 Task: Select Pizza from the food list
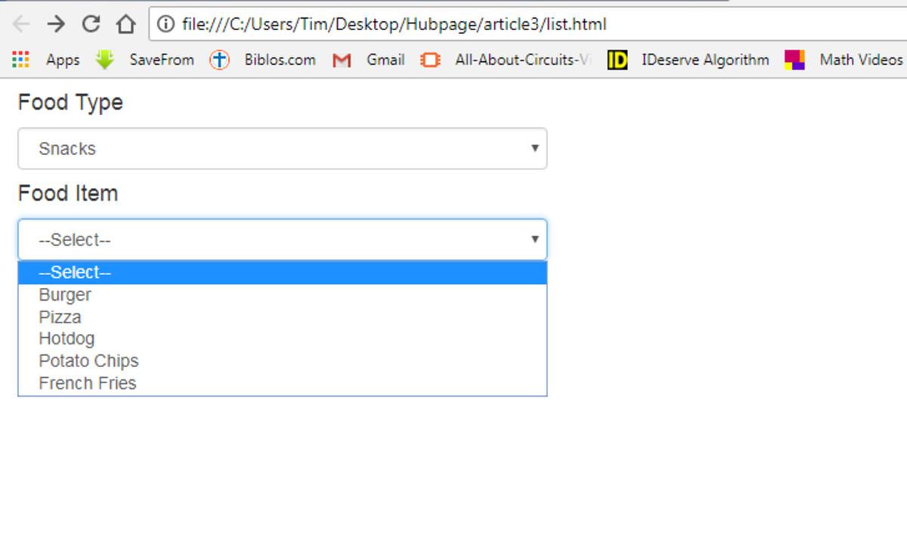(x=60, y=317)
